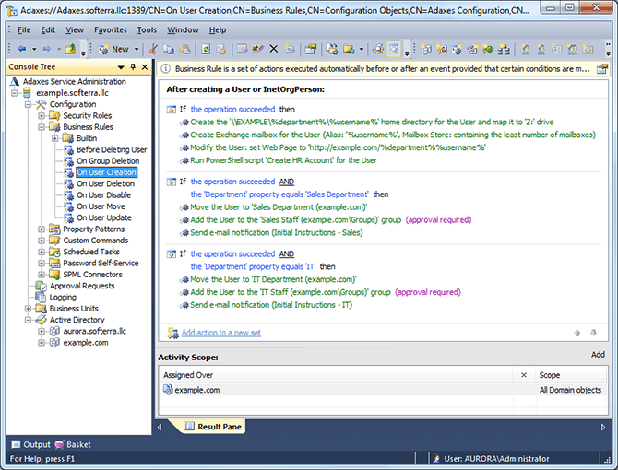The width and height of the screenshot is (618, 470).
Task: Click Move the User to 'IT Department' action
Action: pos(273,279)
